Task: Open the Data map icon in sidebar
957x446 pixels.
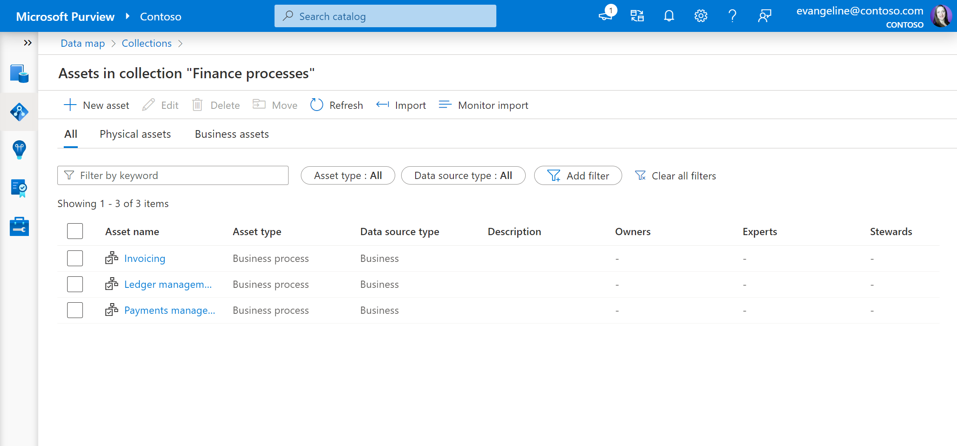Action: pos(19,112)
